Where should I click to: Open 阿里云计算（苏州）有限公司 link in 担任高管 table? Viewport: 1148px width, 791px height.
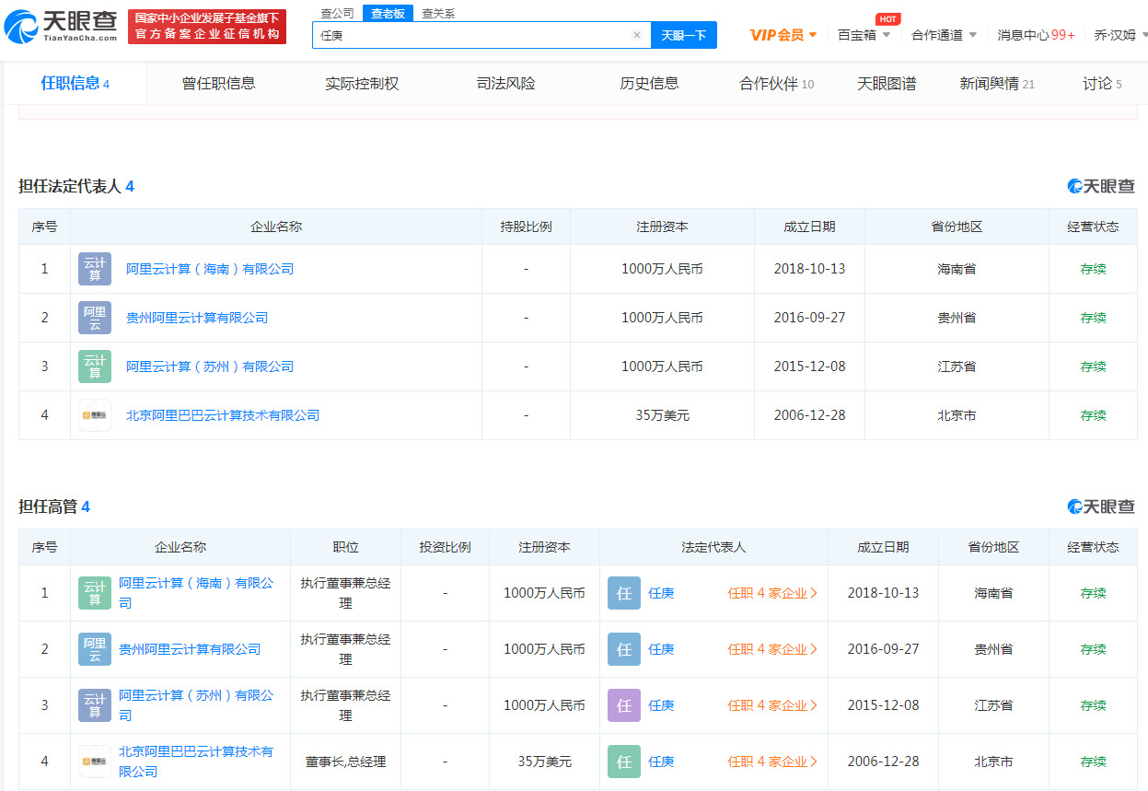(196, 705)
